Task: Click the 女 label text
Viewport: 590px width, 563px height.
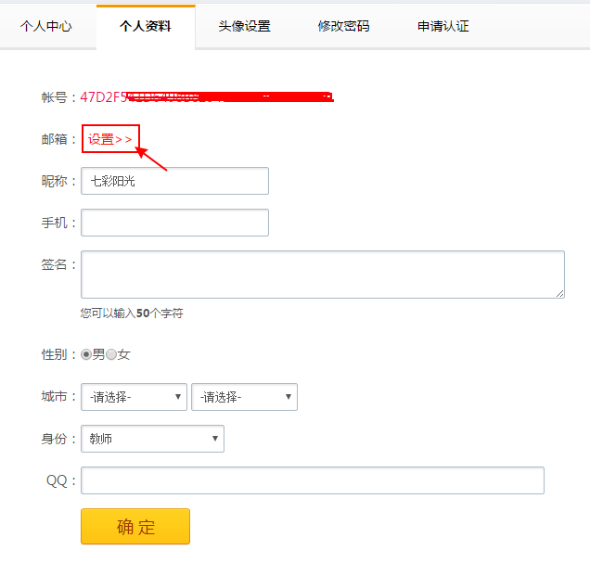Action: pos(124,354)
